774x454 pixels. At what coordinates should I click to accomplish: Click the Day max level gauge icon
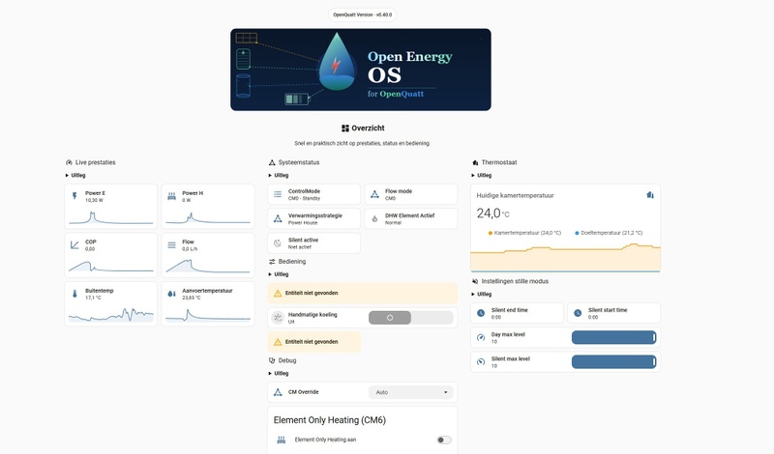coord(481,338)
